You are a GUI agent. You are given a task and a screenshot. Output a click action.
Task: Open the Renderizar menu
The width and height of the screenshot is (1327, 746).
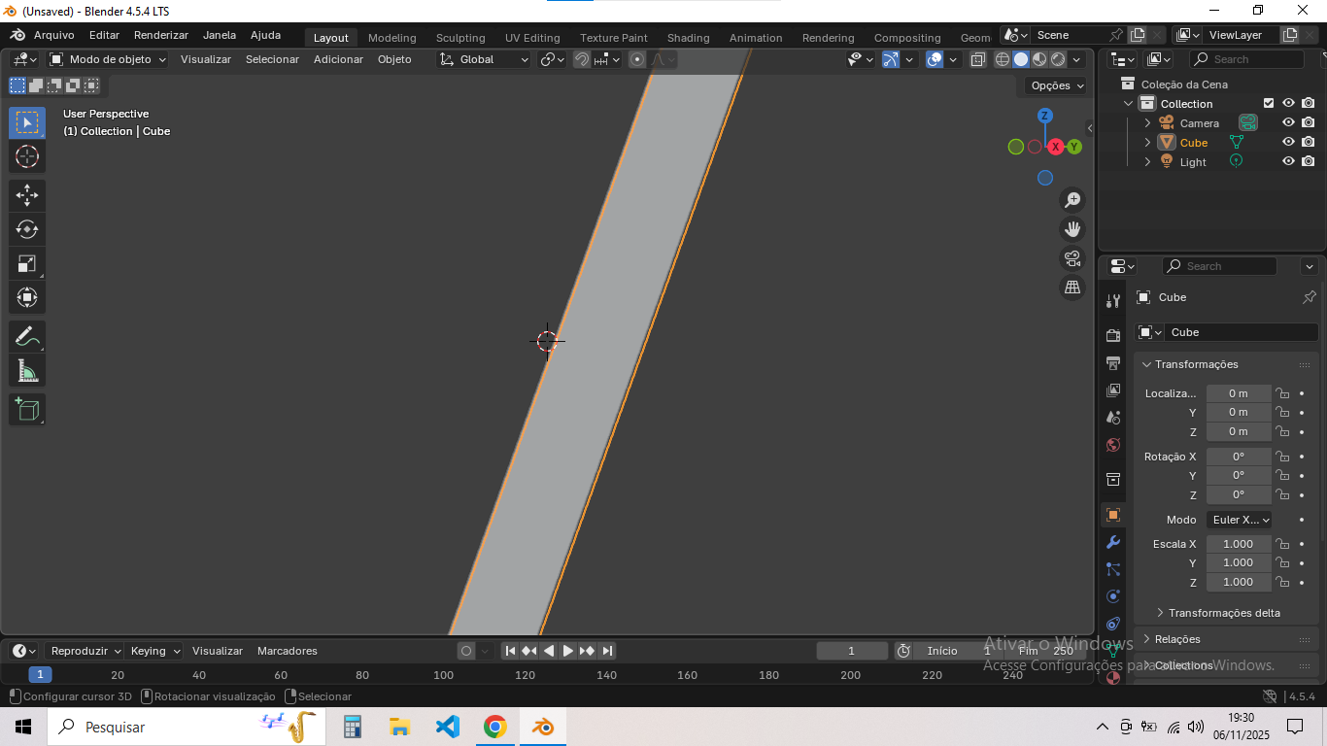click(x=161, y=35)
